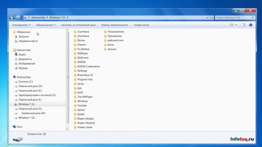Image resolution: width=262 pixels, height=147 pixels.
Task: Click Компьютер in the address breadcrumb
Action: pos(38,18)
